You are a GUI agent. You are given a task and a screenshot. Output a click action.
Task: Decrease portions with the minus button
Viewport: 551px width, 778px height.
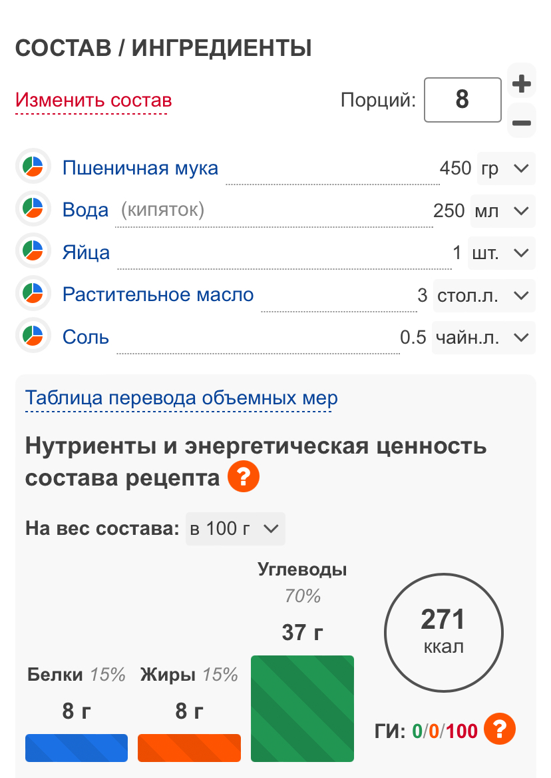point(521,123)
